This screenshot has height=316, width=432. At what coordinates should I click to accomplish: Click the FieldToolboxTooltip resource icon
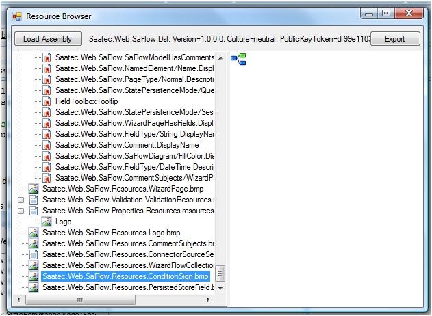click(47, 101)
